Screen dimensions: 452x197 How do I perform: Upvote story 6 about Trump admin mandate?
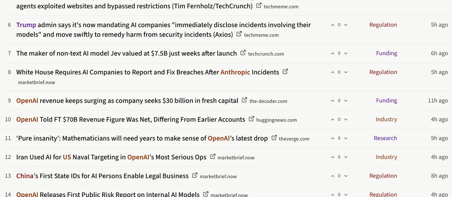pos(332,25)
